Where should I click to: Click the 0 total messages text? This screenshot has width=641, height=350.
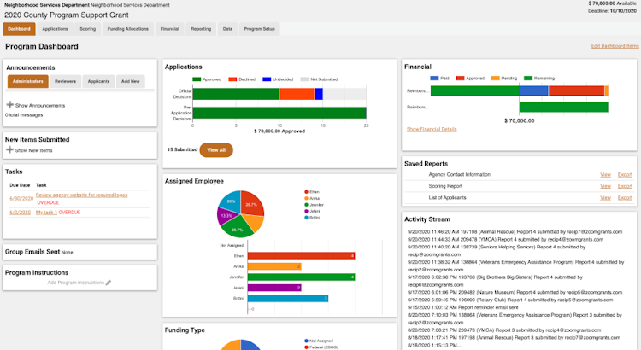[24, 114]
